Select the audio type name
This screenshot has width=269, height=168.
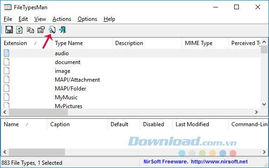[x=62, y=53]
